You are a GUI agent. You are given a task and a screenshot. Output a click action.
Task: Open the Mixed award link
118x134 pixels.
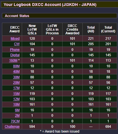[x=15, y=39]
